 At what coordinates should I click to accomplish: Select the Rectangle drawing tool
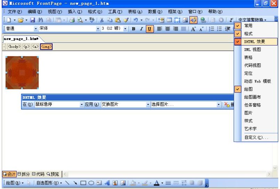[83, 183]
